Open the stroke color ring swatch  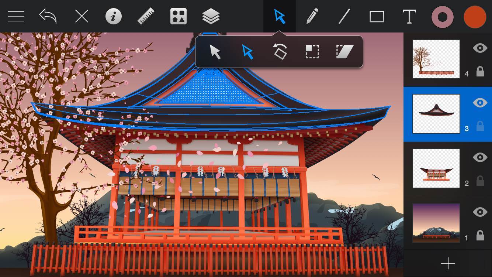click(x=442, y=17)
